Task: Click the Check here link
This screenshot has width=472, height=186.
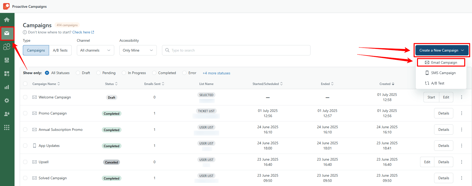Action: click(81, 32)
